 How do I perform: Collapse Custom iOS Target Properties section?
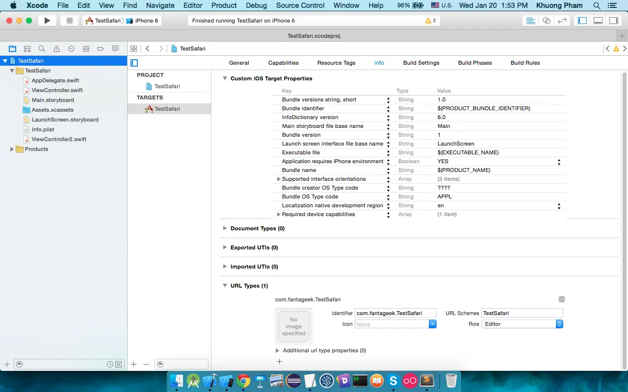point(225,78)
